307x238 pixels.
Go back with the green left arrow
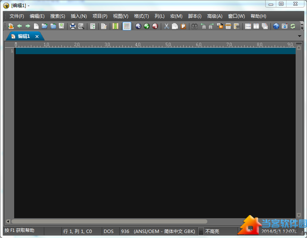(x=19, y=26)
